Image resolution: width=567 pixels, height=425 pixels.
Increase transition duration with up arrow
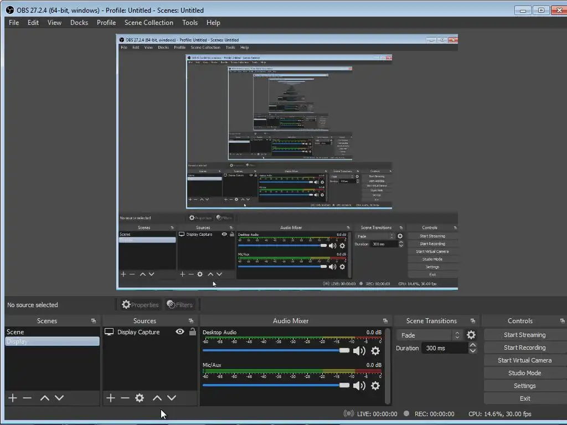pyautogui.click(x=473, y=345)
